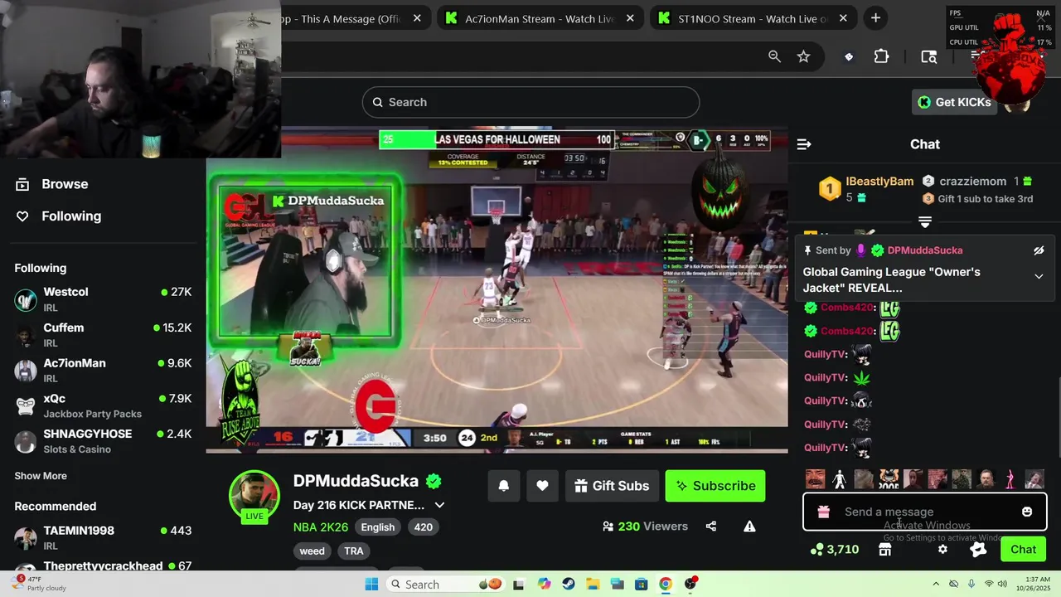Select the TRA tag
1061x597 pixels.
(354, 551)
